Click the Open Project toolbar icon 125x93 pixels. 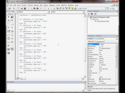(22, 9)
